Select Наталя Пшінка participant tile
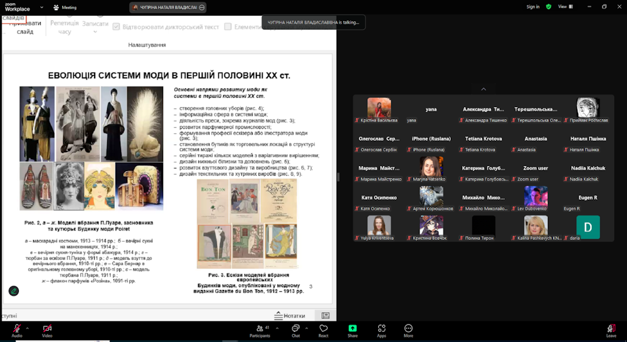 click(588, 140)
